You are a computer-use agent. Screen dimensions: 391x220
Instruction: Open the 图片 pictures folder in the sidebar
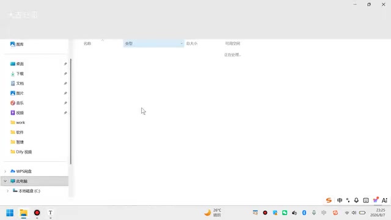(17, 93)
